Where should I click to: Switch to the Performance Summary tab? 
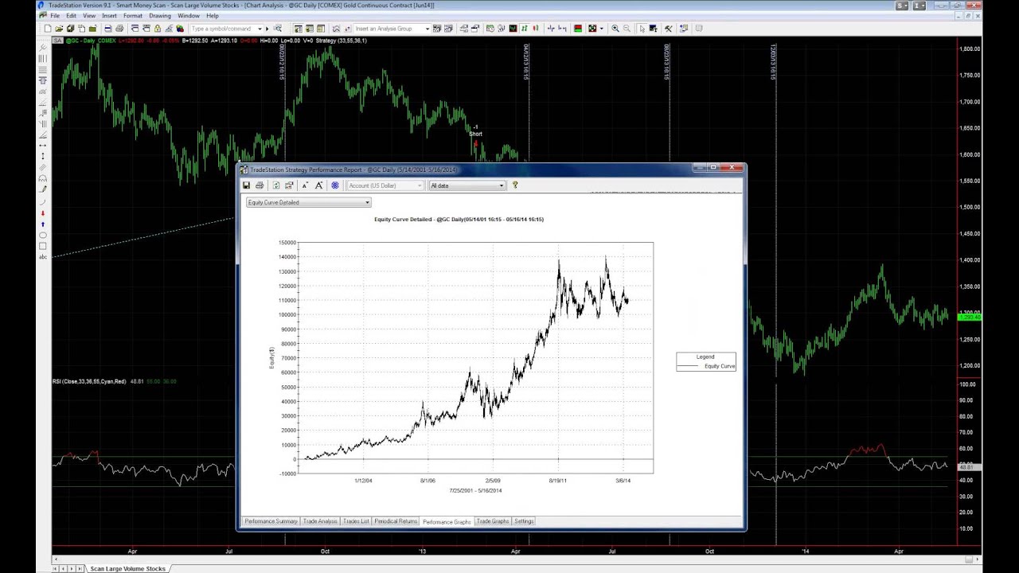click(x=271, y=521)
